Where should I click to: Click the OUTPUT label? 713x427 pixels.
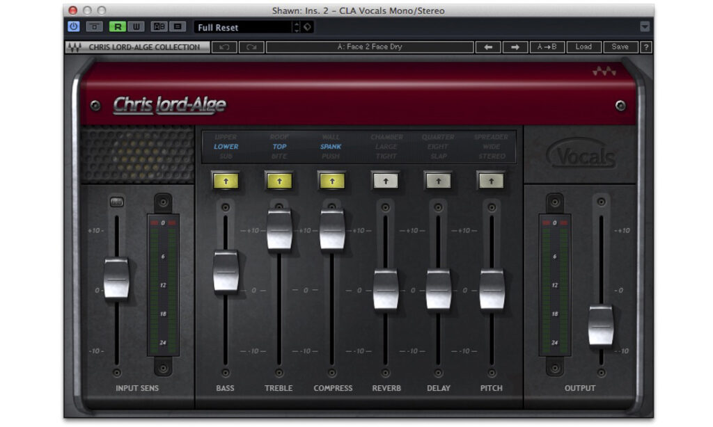(x=580, y=388)
